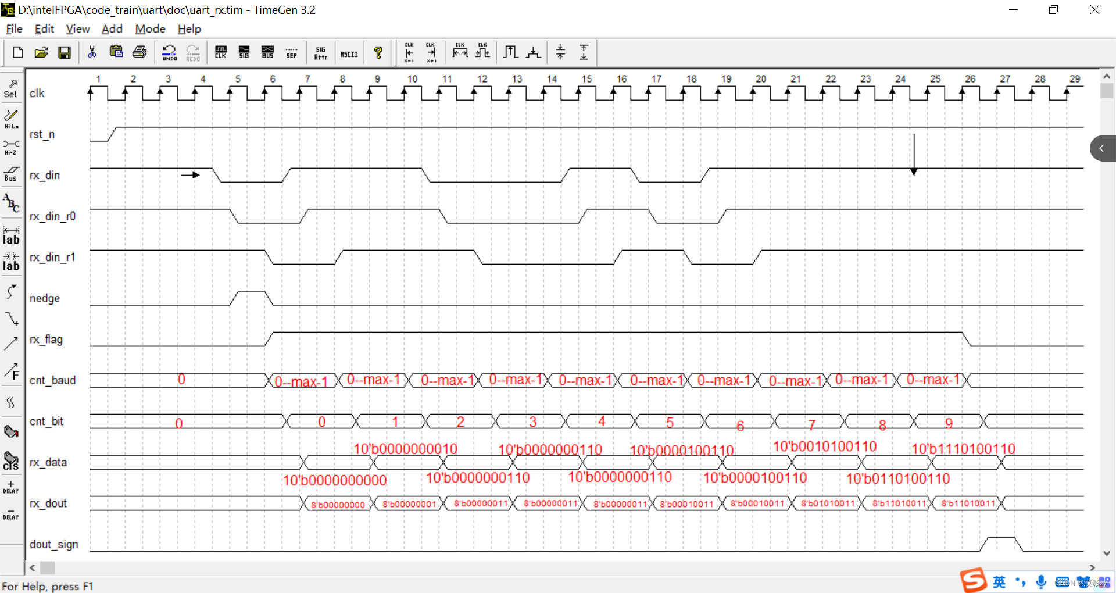Increase signal height icon
Image resolution: width=1116 pixels, height=593 pixels.
(510, 52)
